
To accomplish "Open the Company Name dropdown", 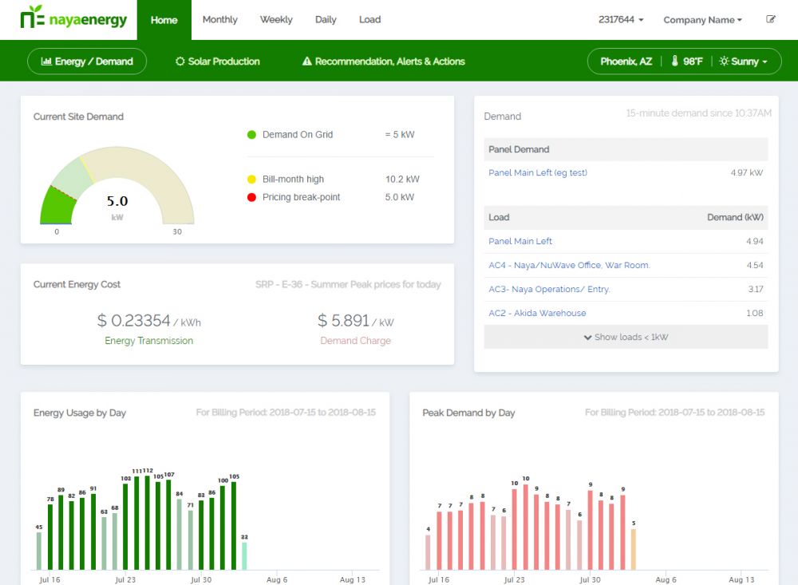I will (x=702, y=20).
